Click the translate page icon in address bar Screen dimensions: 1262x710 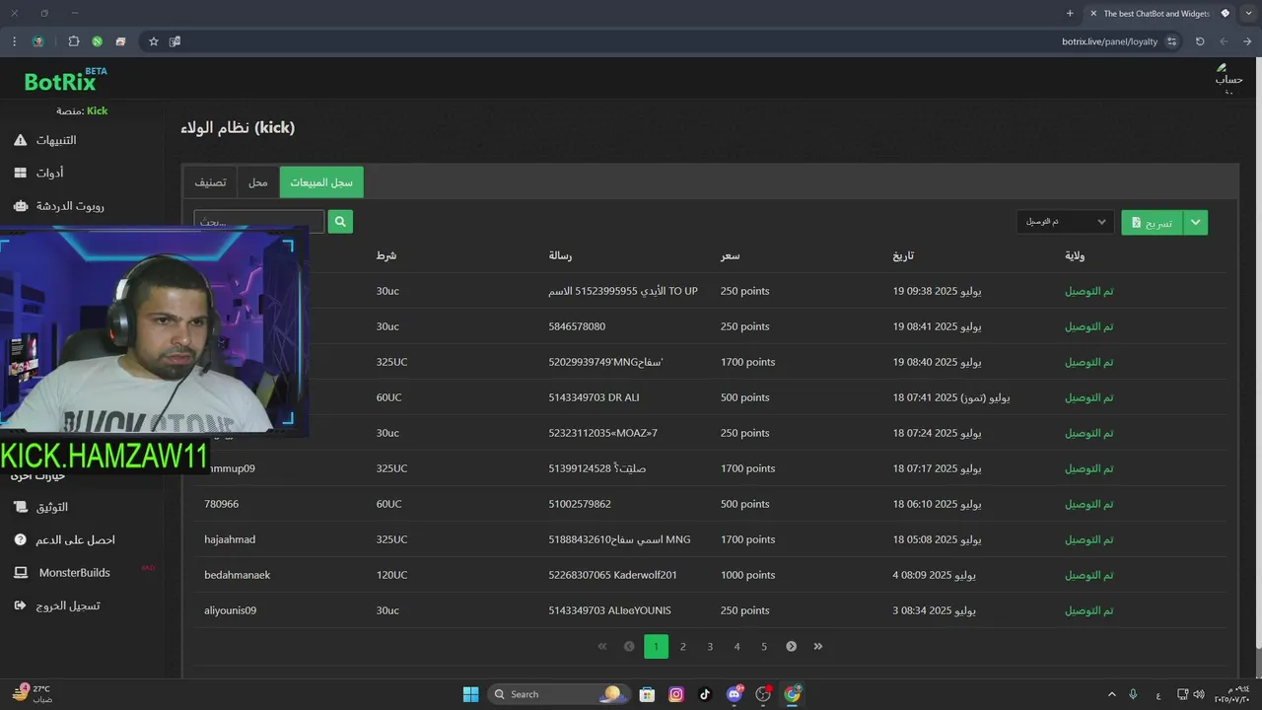[x=175, y=41]
